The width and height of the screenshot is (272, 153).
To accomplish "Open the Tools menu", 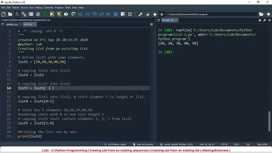I will pos(68,8).
